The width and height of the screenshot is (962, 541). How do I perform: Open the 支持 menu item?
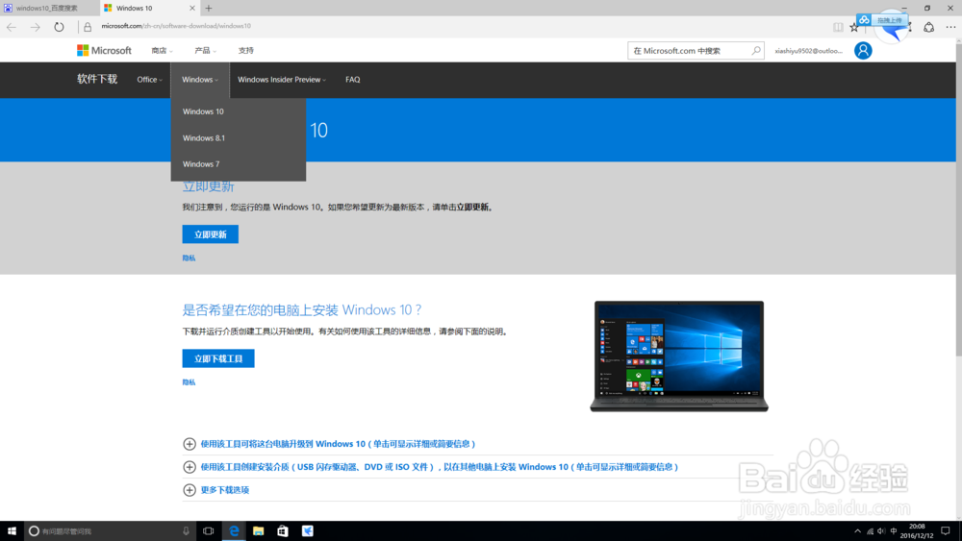(x=246, y=50)
